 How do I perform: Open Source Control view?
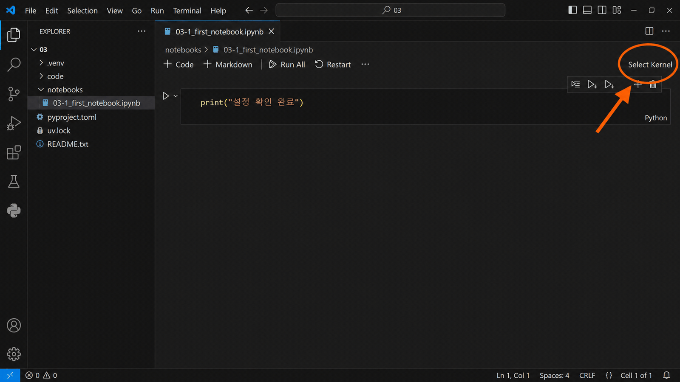point(14,94)
